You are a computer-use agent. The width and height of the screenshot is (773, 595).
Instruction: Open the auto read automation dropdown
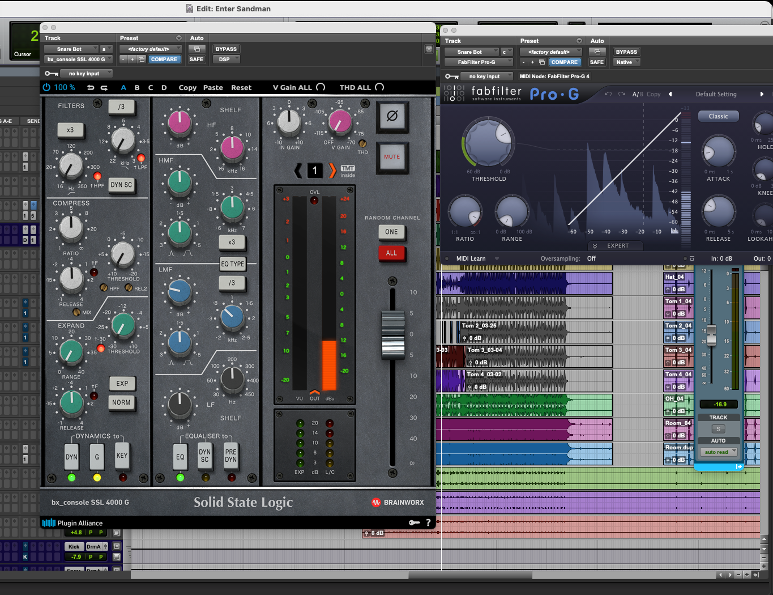coord(719,452)
